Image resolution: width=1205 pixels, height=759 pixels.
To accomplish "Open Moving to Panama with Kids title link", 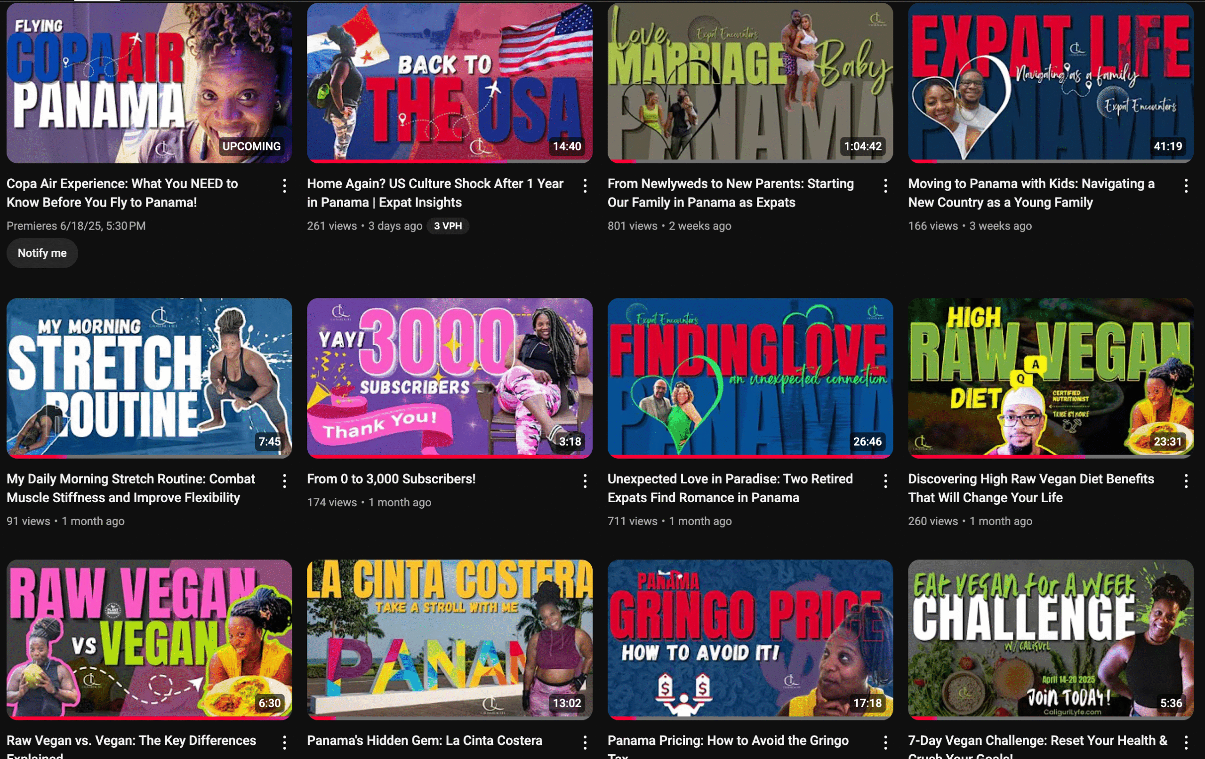I will tap(1031, 192).
